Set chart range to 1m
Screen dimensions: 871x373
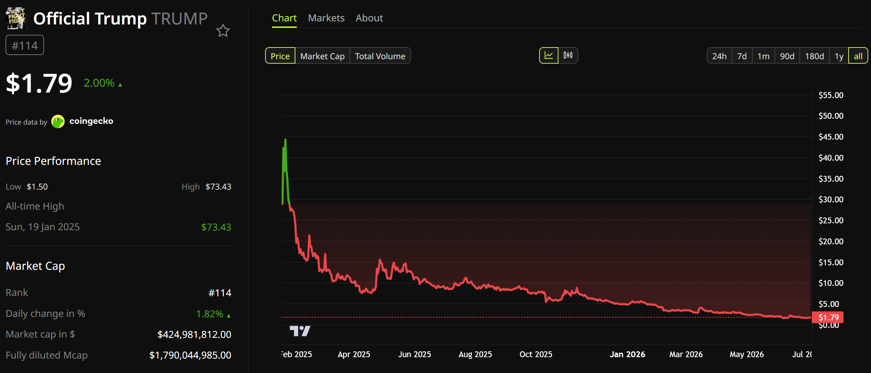[x=763, y=56]
